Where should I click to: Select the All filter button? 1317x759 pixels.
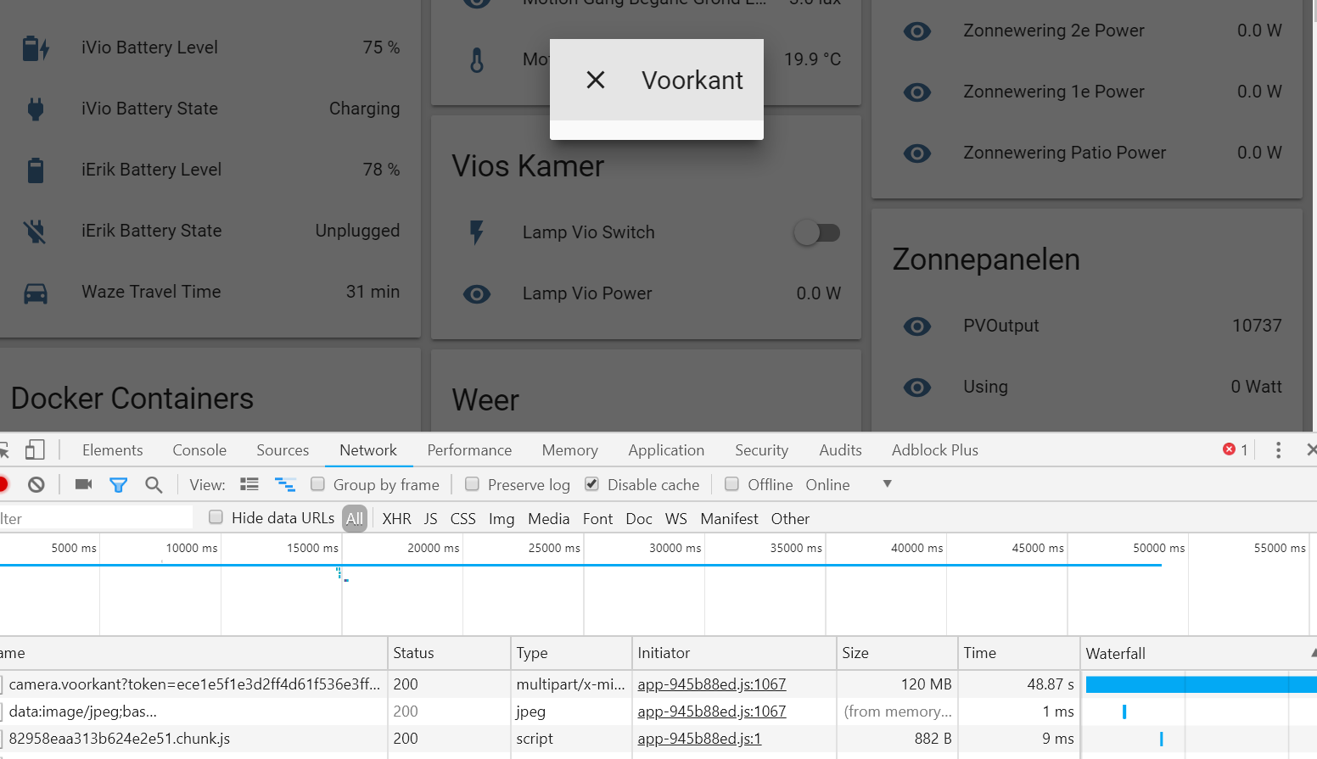click(x=355, y=518)
